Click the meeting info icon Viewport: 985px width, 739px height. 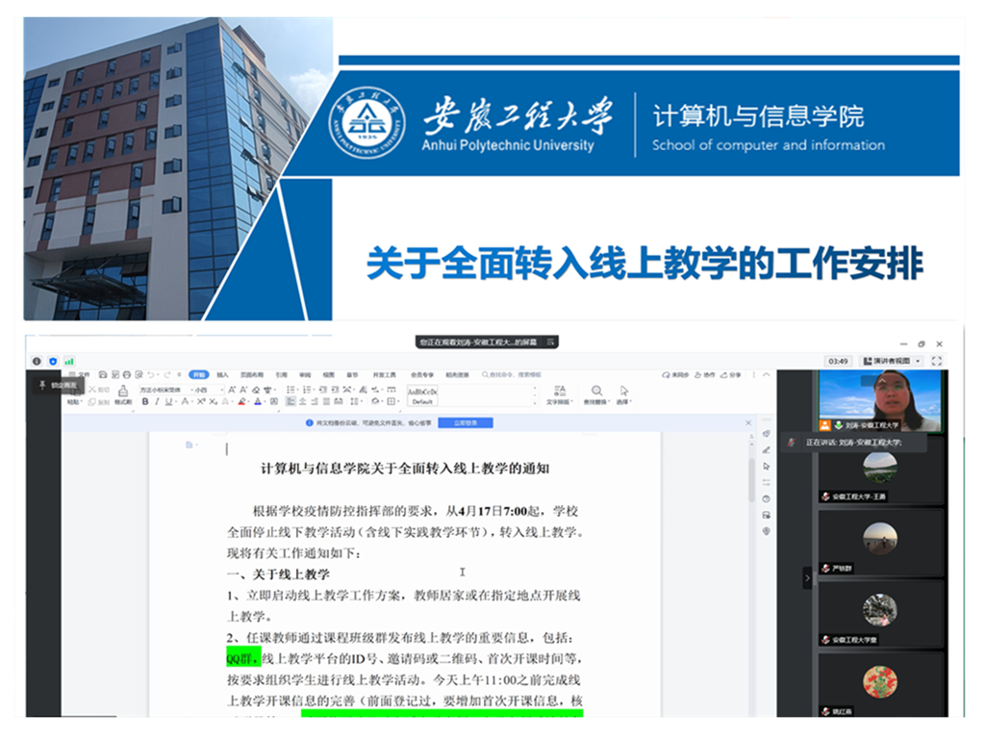[37, 361]
